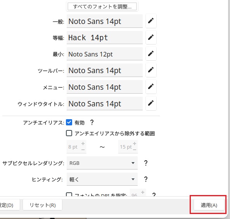
Task: Enable アンチエイリアスから除外する範囲 checkbox
Action: (x=69, y=133)
